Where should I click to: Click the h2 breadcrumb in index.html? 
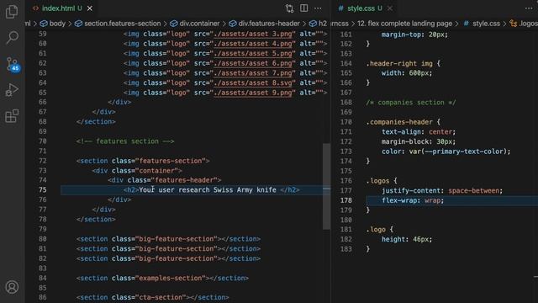click(x=318, y=24)
